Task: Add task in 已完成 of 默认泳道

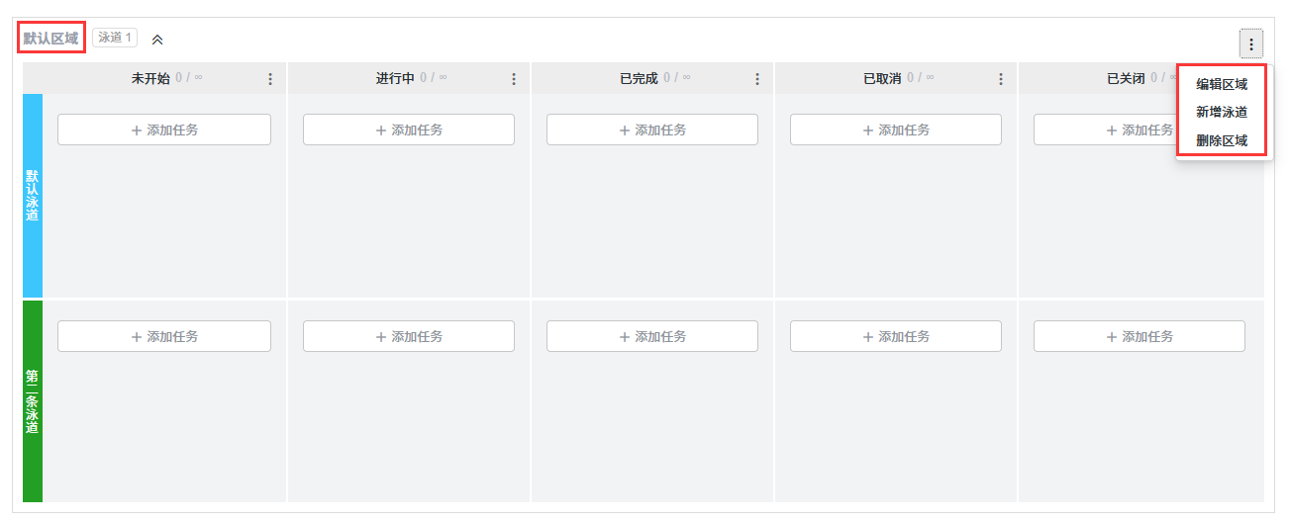Action: coord(652,130)
